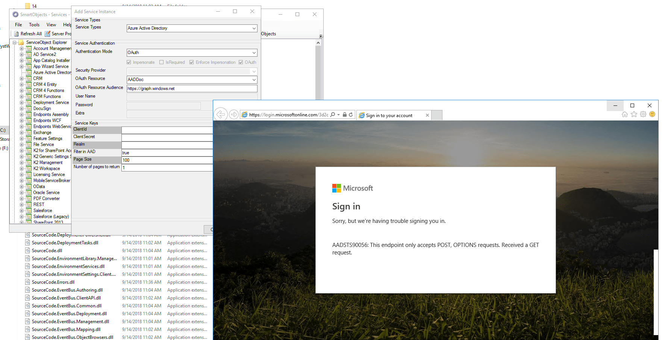Click the Exchange service icon in tree
The width and height of the screenshot is (662, 340).
(x=29, y=132)
